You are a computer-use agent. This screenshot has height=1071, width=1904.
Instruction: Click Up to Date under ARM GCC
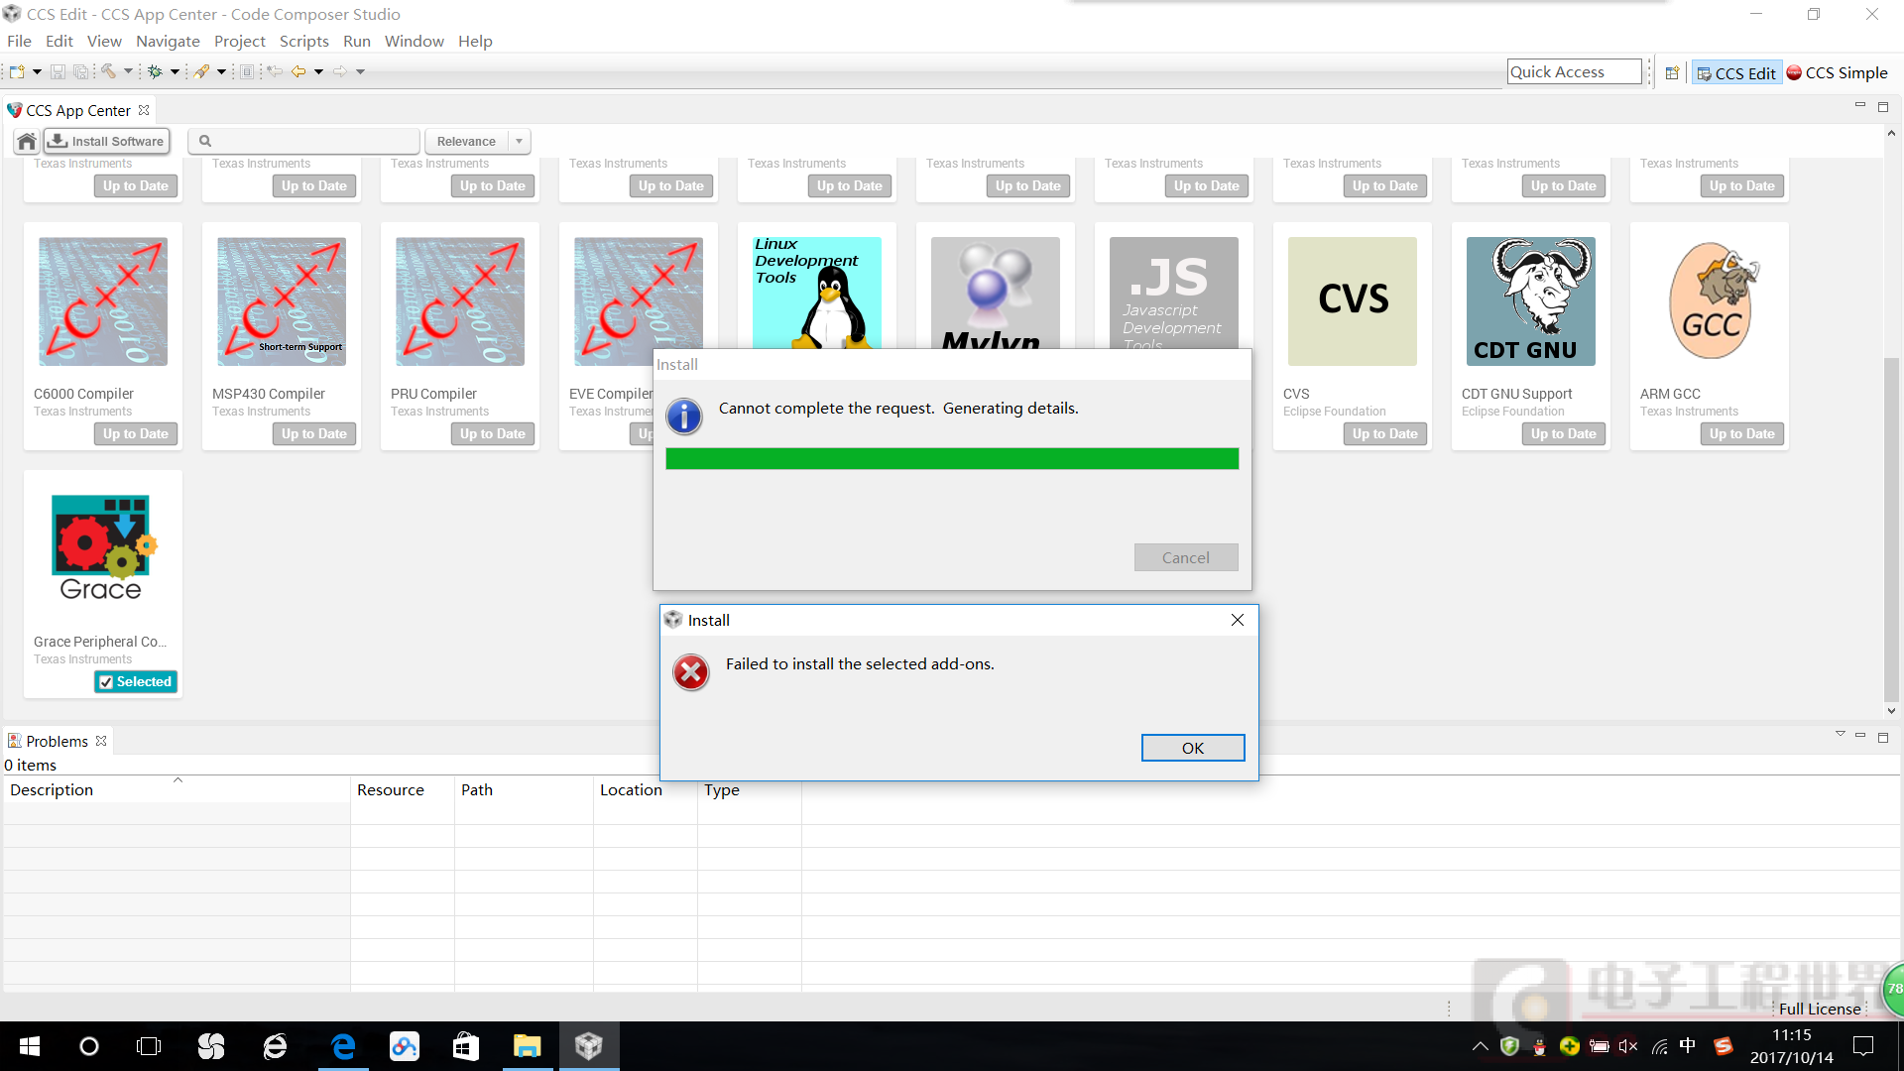pos(1742,433)
